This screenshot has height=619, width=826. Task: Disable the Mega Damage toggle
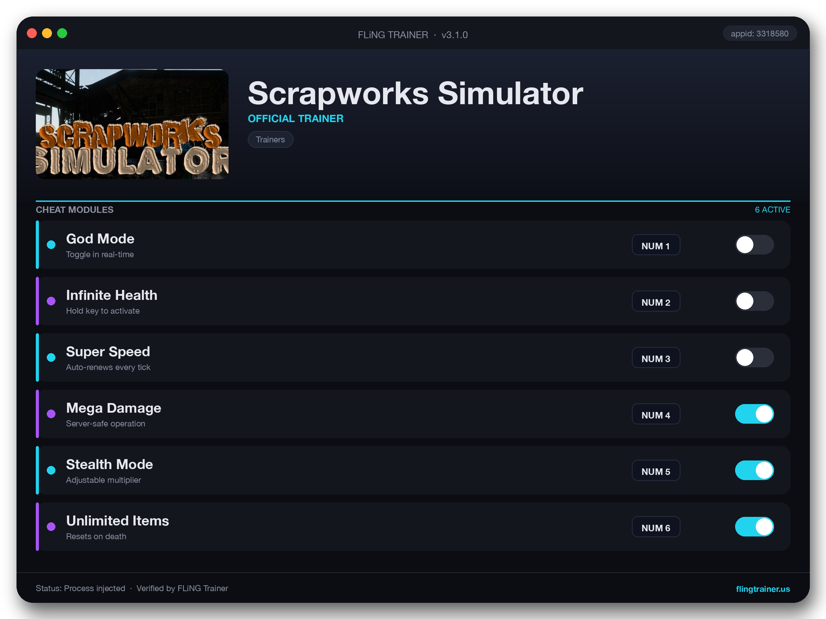[x=754, y=414]
